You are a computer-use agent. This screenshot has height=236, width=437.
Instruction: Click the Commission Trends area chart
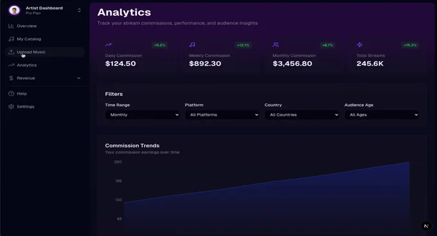pyautogui.click(x=267, y=198)
